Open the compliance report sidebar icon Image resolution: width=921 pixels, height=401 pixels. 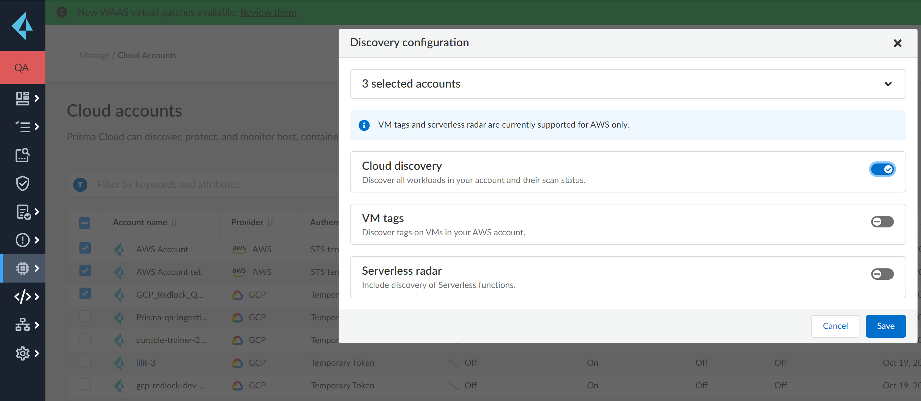tap(23, 212)
